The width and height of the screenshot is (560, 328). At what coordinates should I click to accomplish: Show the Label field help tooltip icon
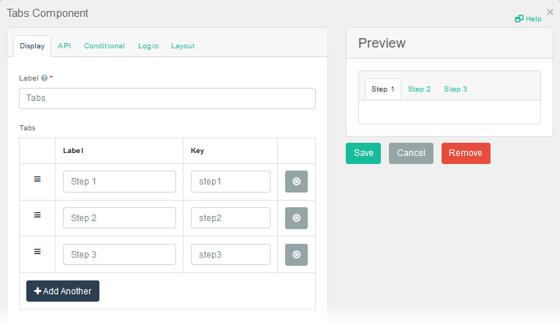(45, 78)
